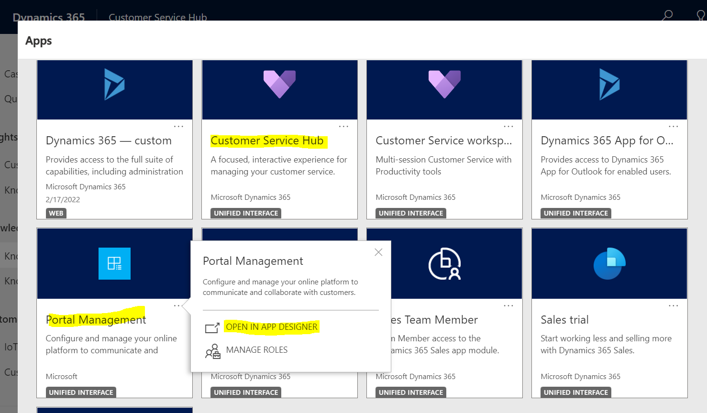This screenshot has height=413, width=707.
Task: Open more options on Customer Service workspace tile
Action: (x=508, y=127)
